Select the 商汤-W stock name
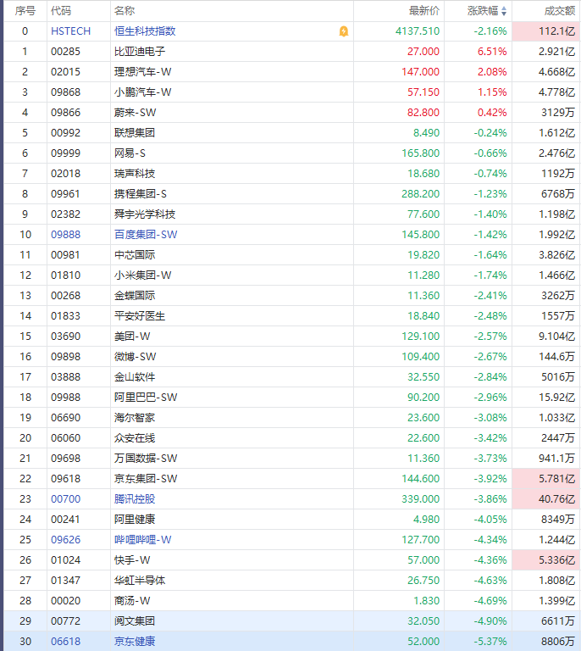Viewport: 581px width, 651px height. pyautogui.click(x=132, y=601)
